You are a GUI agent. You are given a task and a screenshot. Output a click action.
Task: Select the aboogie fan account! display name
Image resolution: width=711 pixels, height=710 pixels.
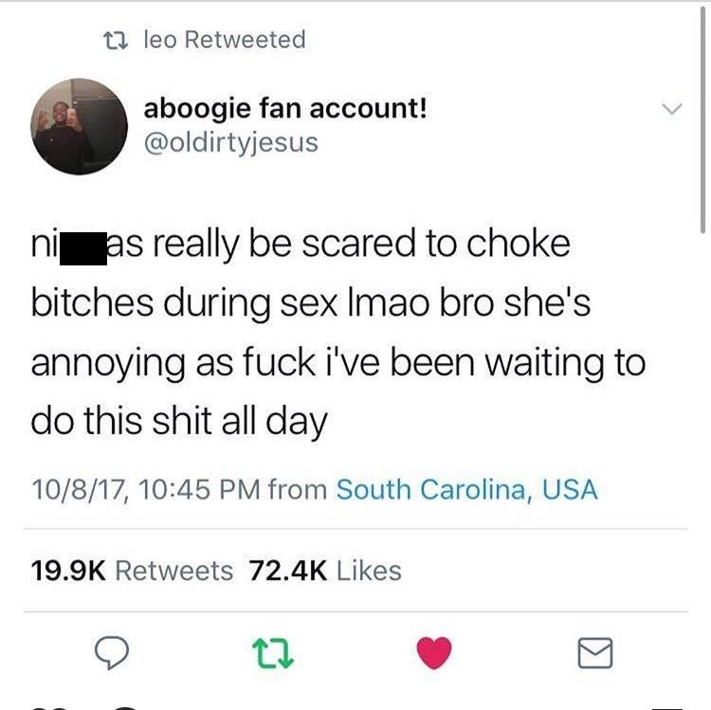[x=285, y=109]
